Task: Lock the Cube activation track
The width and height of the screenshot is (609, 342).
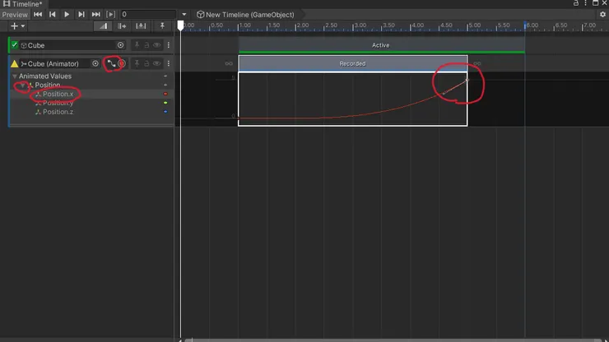Action: coord(146,45)
